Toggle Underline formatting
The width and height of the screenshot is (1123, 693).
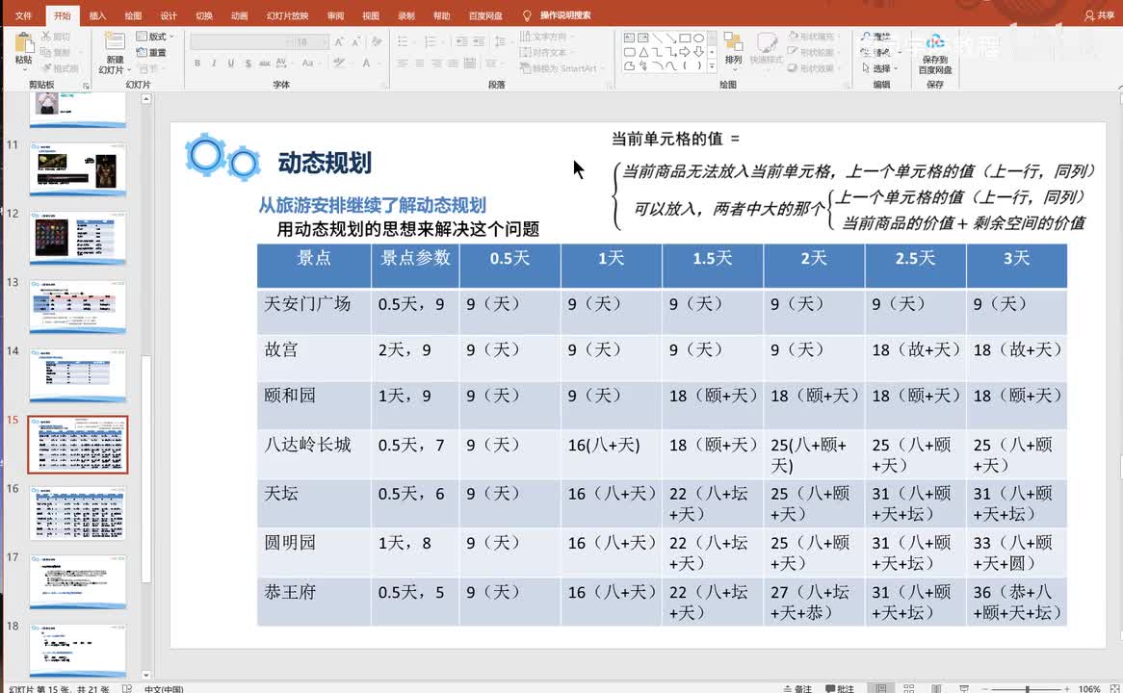coord(230,63)
